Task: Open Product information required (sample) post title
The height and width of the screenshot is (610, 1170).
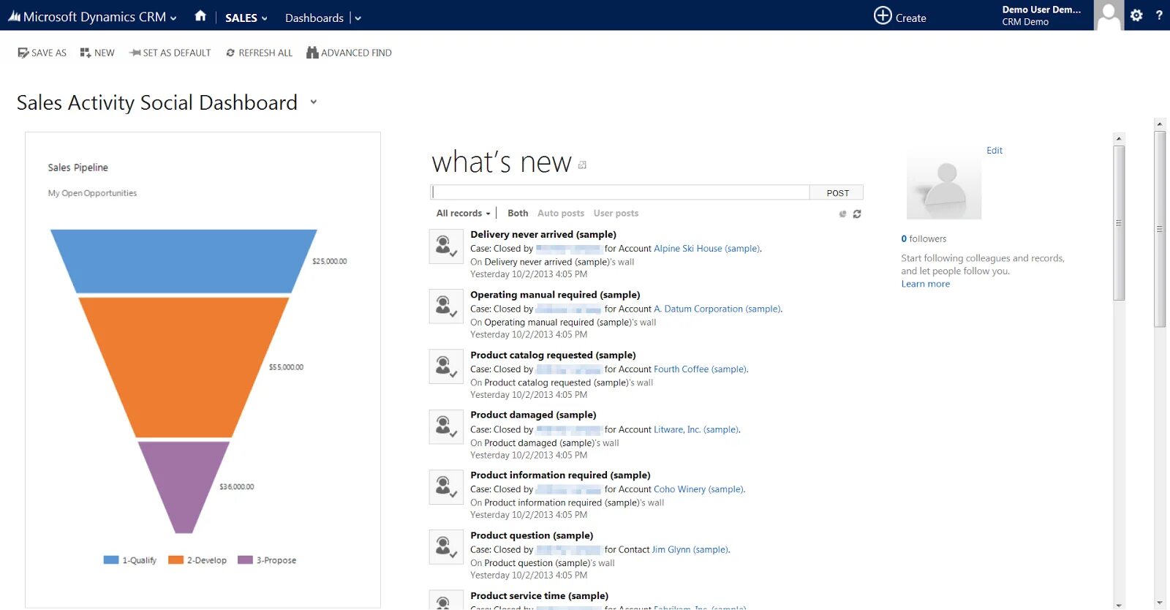Action: (x=560, y=475)
